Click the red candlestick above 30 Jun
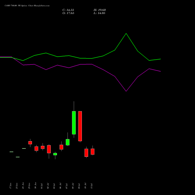195x195 pixels. (36, 149)
